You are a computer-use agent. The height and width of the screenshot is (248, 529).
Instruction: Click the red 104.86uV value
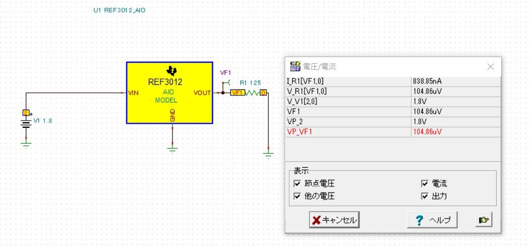(x=428, y=132)
